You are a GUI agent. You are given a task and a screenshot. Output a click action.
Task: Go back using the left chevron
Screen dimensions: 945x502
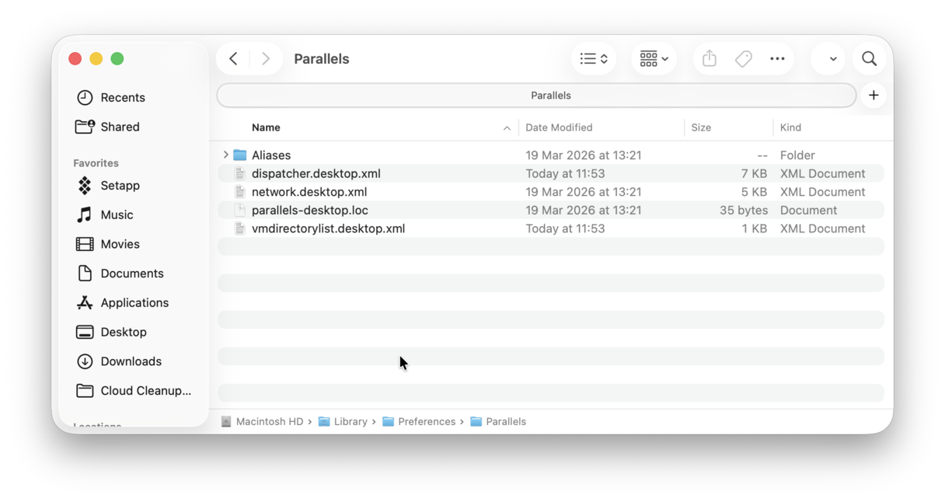[x=233, y=59]
